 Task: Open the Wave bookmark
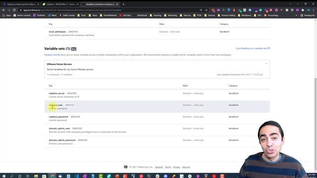(x=52, y=15)
